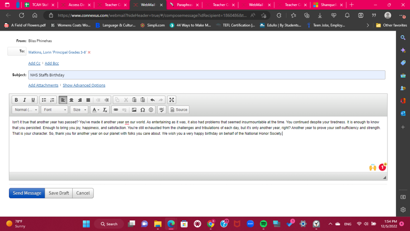
Task: Insert a special character
Action: coord(143,110)
